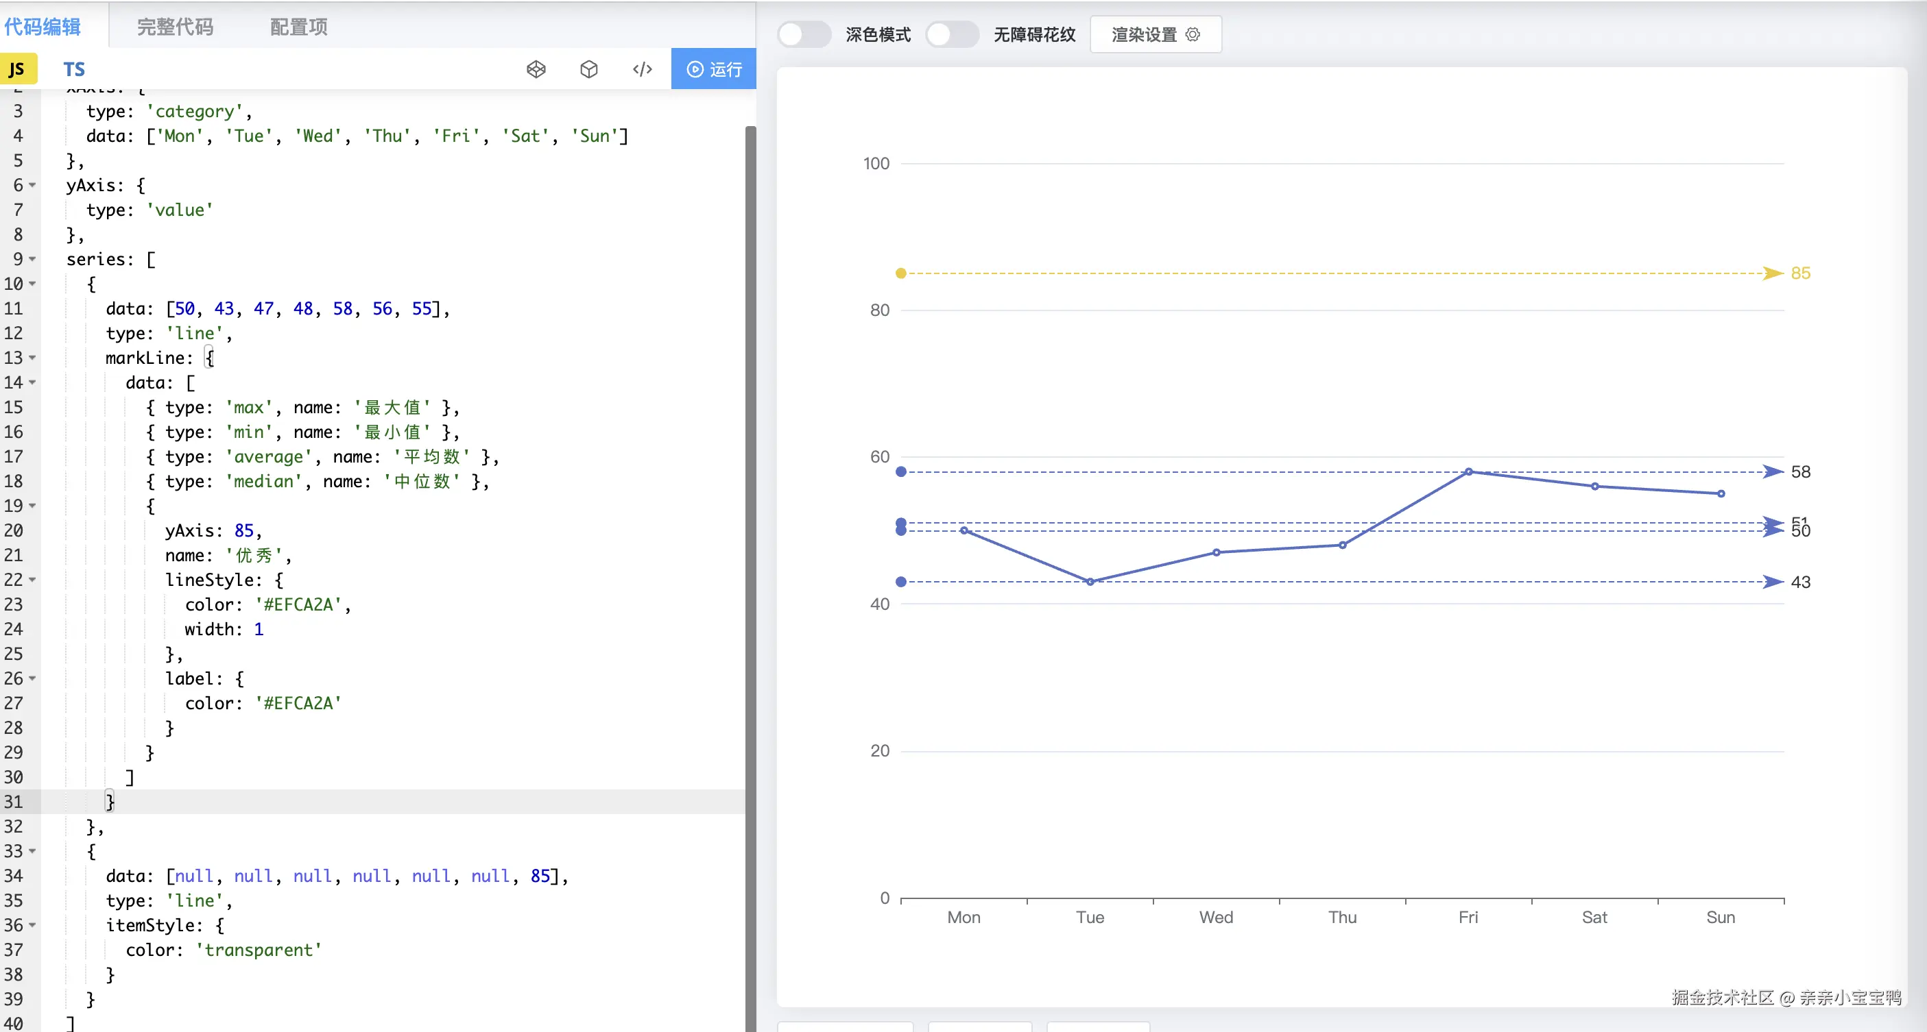The image size is (1927, 1032).
Task: Click the embed code brackets icon
Action: tap(642, 69)
